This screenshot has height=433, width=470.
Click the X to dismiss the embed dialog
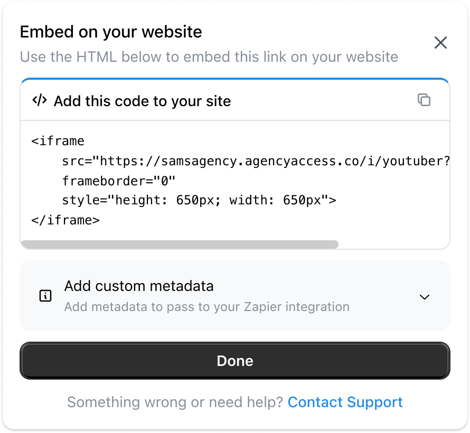click(x=440, y=43)
